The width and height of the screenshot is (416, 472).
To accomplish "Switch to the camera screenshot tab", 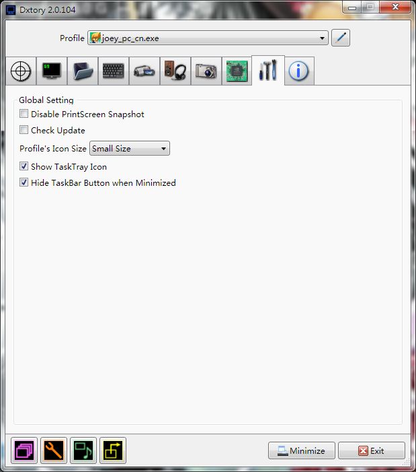I will [206, 71].
